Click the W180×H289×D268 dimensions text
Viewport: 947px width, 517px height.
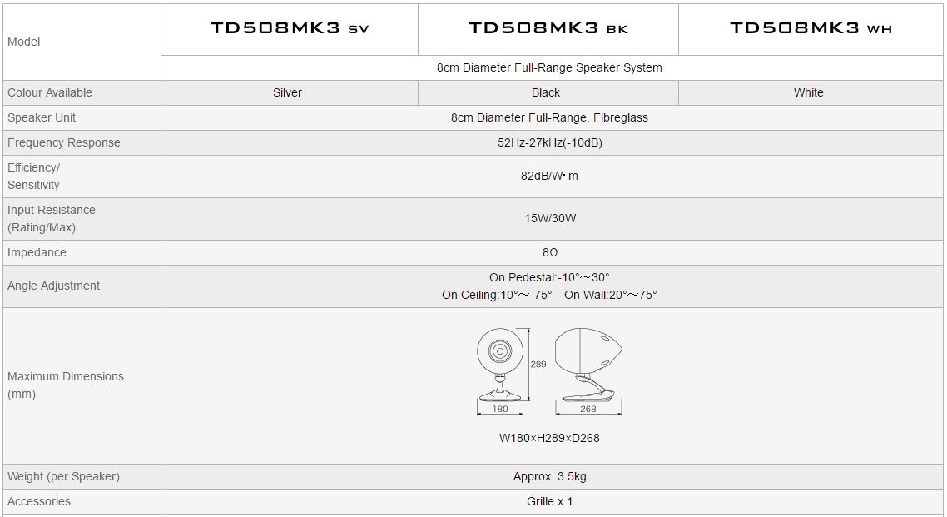click(549, 438)
